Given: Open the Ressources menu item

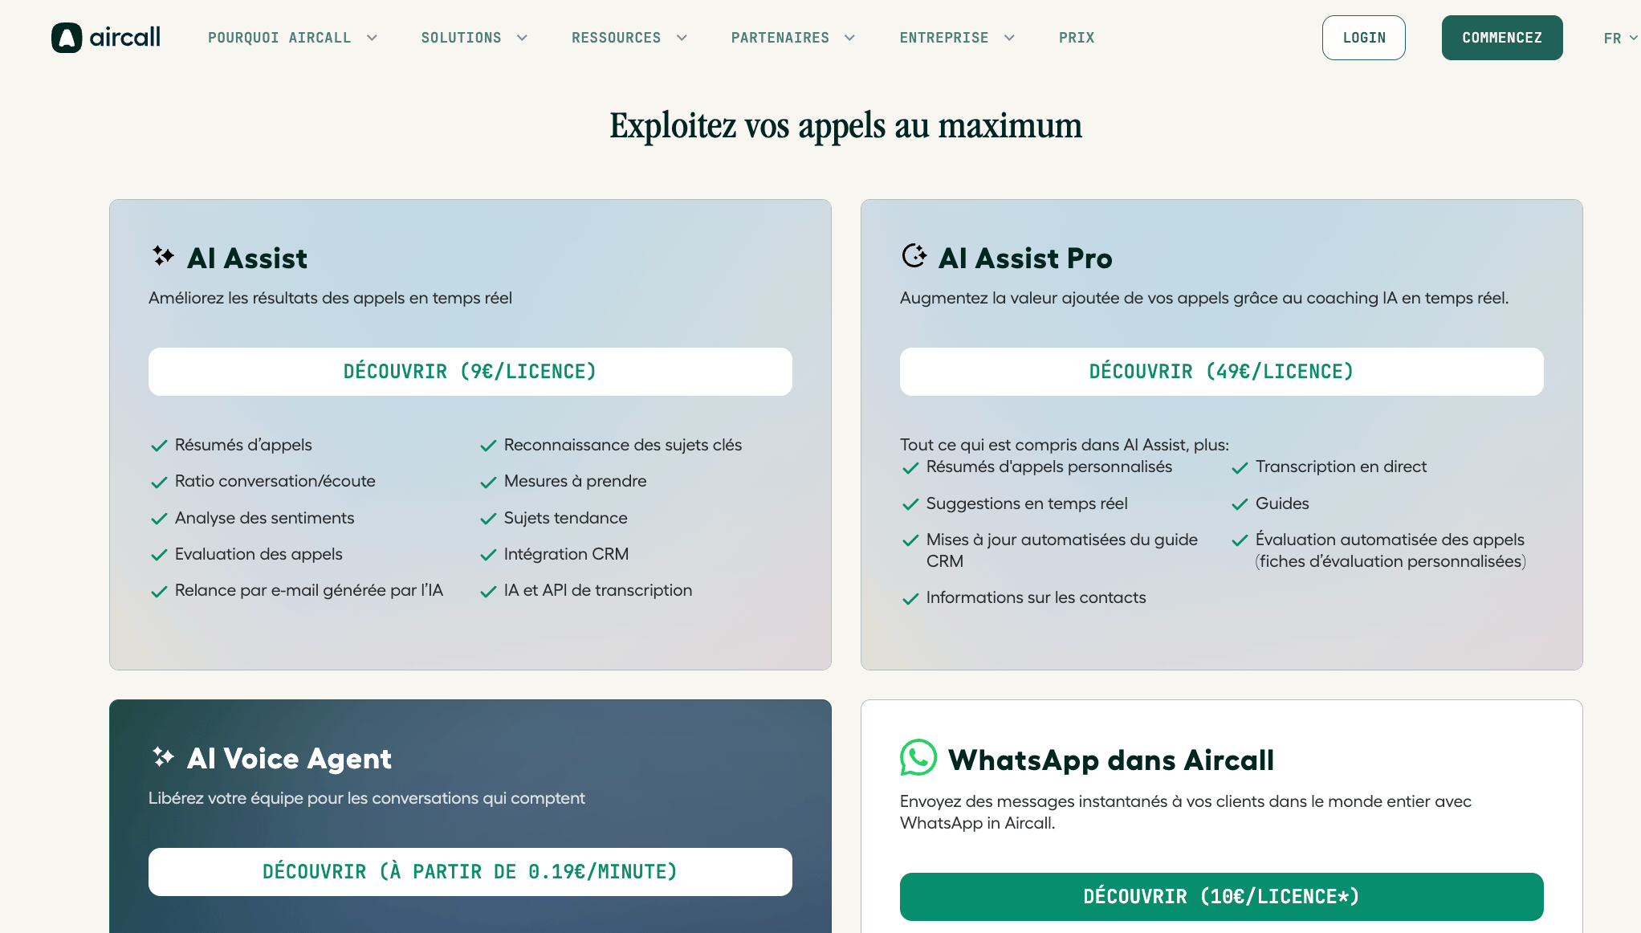Looking at the screenshot, I should 616,38.
